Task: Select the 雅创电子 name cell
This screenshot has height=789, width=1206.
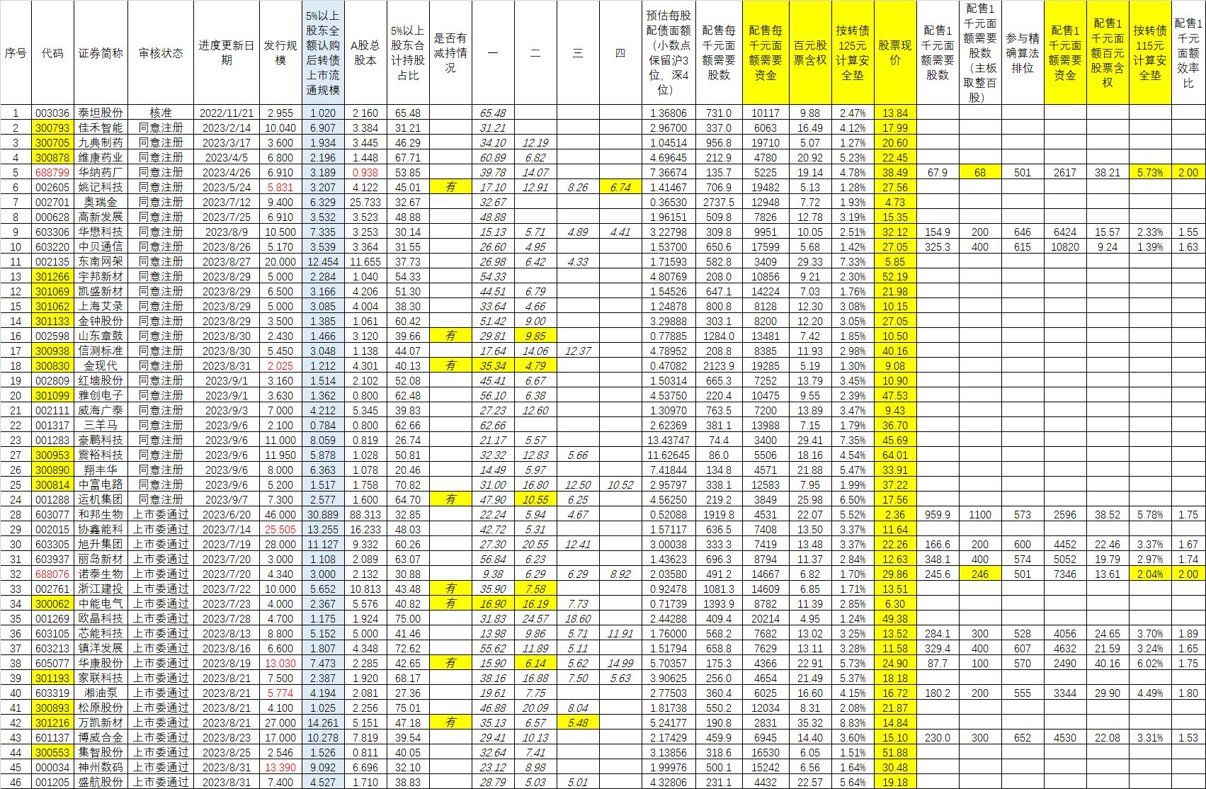Action: click(101, 395)
